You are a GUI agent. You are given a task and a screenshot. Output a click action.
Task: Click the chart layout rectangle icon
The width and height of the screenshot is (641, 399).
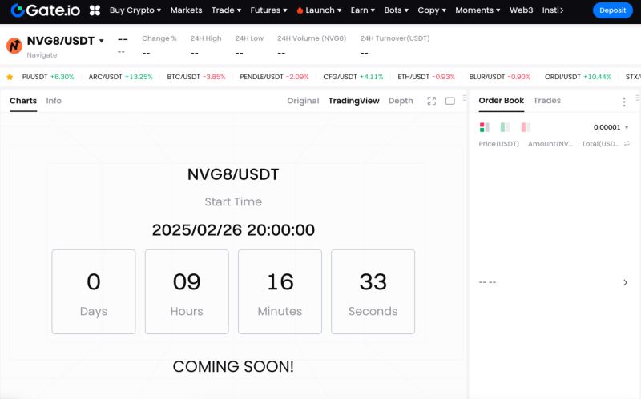pos(450,101)
